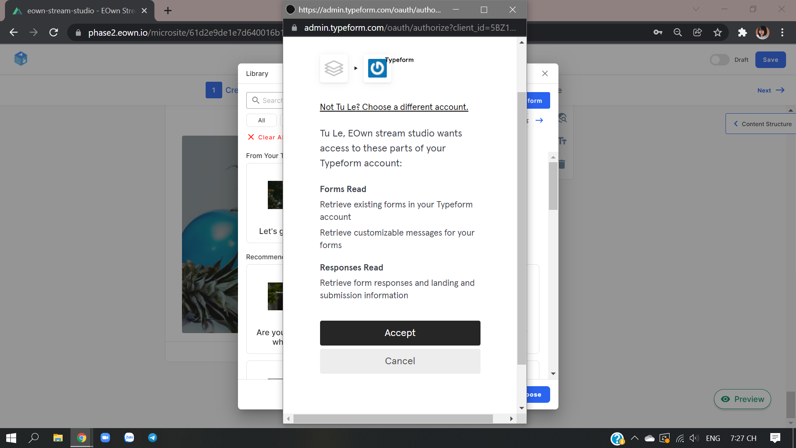The width and height of the screenshot is (796, 448).
Task: Click Clear All filters in Library
Action: click(265, 137)
